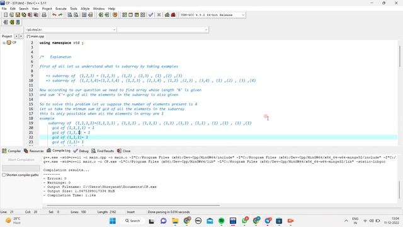Open the (globals) class dropdown

pos(71,30)
